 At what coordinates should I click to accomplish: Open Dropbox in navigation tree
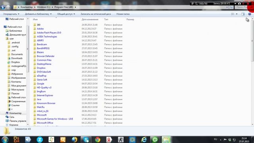pyautogui.click(x=15, y=62)
